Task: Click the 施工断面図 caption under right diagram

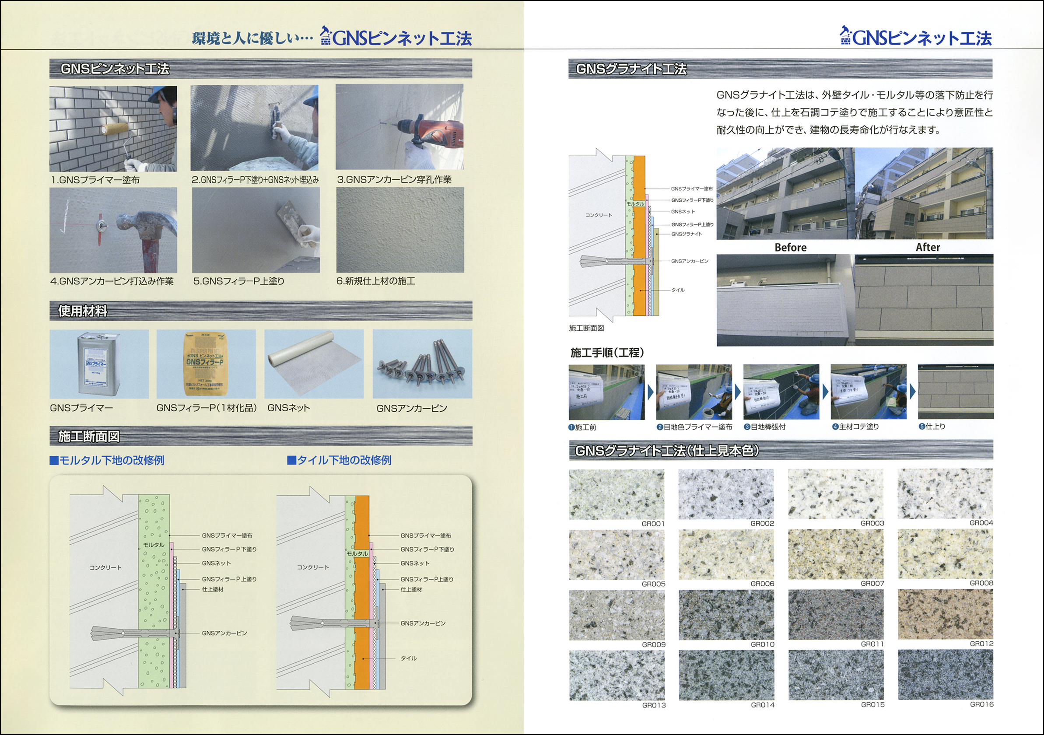Action: [587, 328]
